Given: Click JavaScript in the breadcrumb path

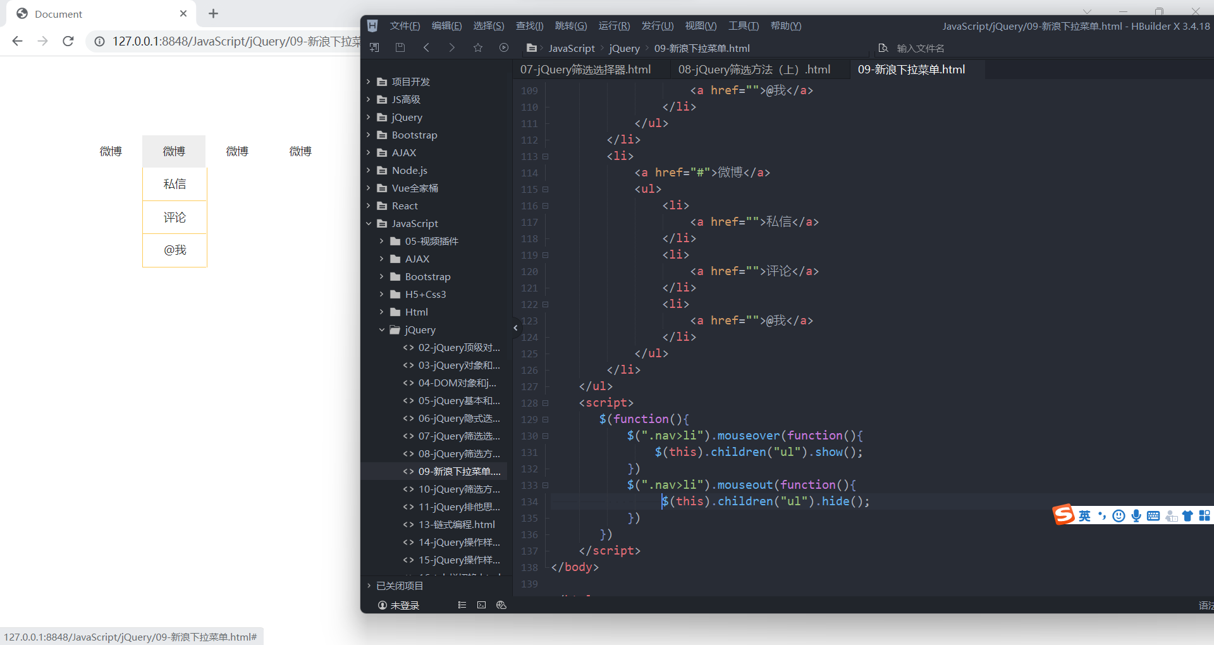Looking at the screenshot, I should 572,48.
